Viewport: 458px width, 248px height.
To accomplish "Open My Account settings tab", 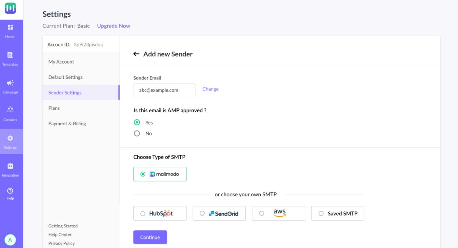I will (x=61, y=62).
